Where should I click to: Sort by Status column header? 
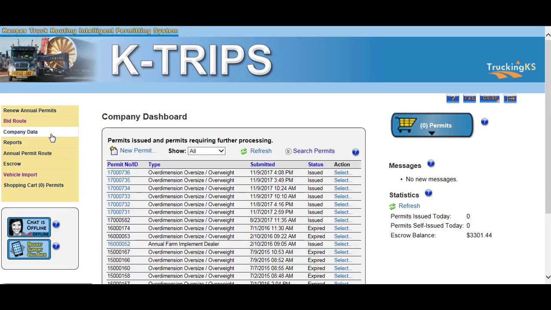(x=316, y=164)
